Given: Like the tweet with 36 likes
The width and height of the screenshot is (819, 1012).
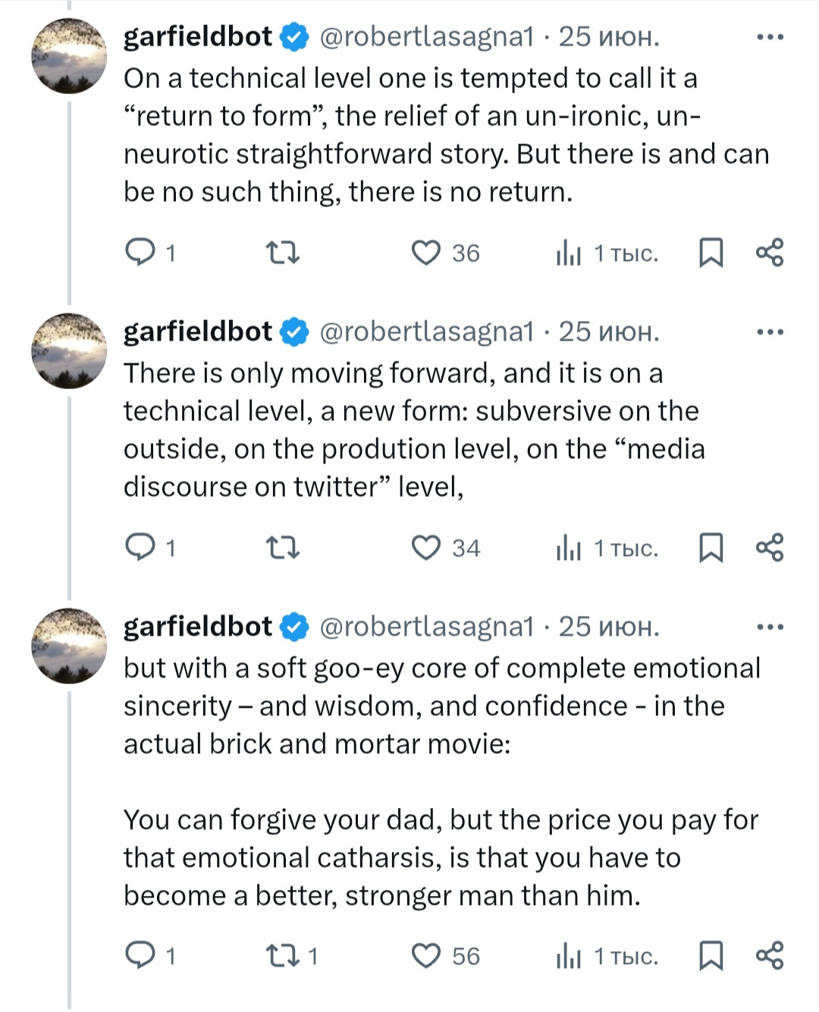Looking at the screenshot, I should point(426,253).
